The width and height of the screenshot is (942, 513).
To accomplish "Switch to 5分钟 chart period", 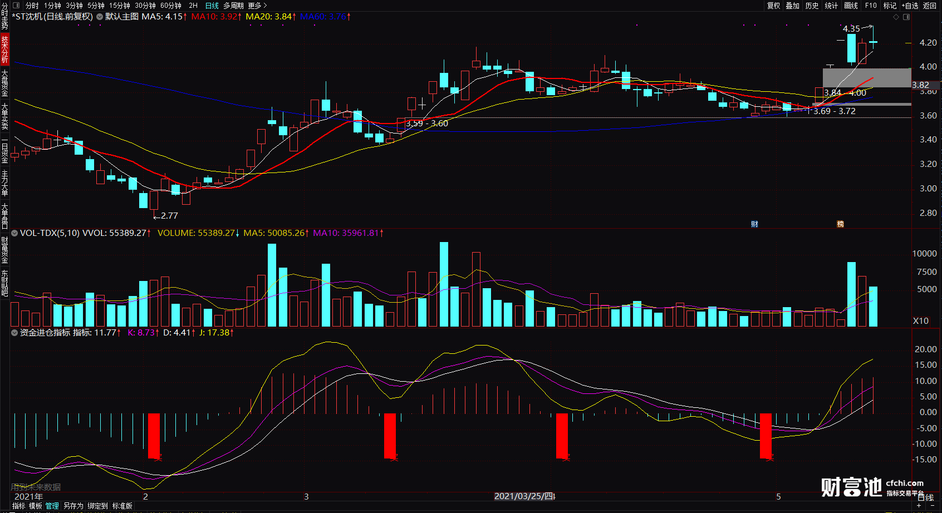I will pyautogui.click(x=96, y=6).
